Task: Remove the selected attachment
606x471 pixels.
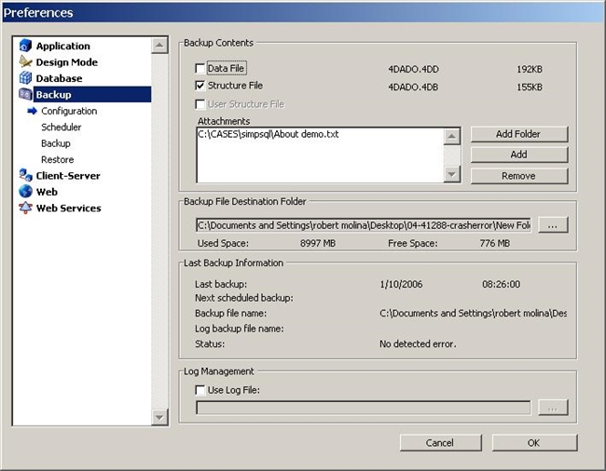Action: pos(518,175)
